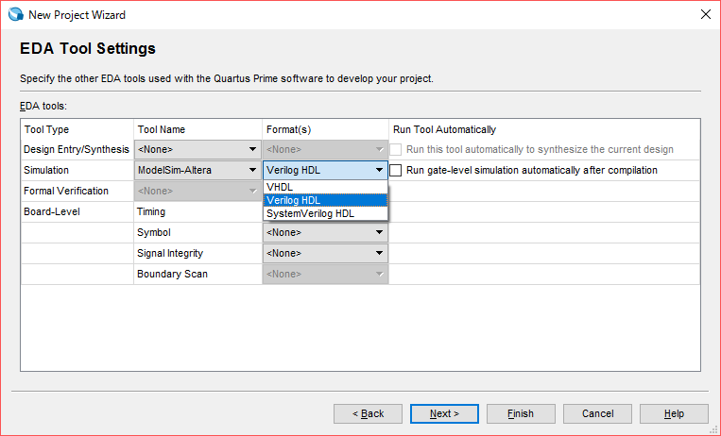Close the New Project Wizard window
The height and width of the screenshot is (436, 721).
tap(705, 15)
